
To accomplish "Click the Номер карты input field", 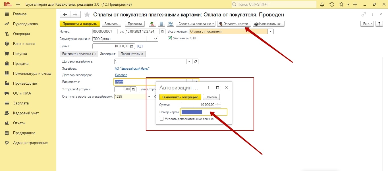I will (x=204, y=112).
